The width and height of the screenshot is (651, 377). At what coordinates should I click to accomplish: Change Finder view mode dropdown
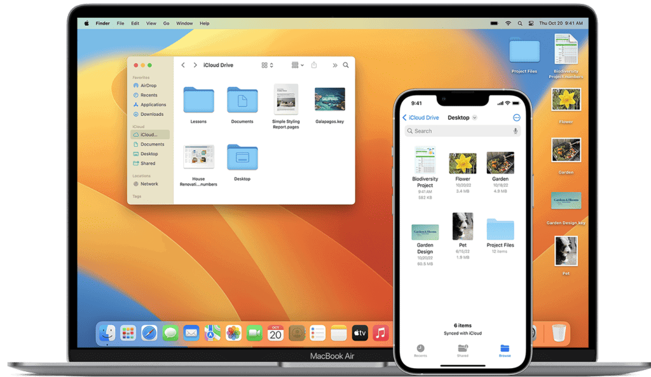(x=268, y=65)
